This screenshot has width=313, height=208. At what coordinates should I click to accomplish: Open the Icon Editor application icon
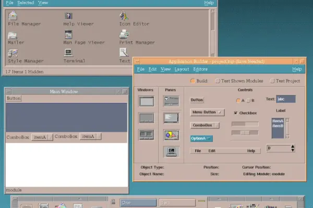[x=124, y=16]
